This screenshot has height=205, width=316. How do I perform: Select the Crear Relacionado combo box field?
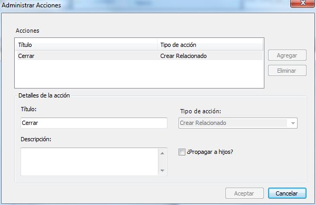coord(238,123)
